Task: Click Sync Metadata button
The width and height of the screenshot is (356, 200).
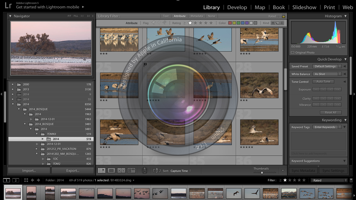Action: pyautogui.click(x=303, y=171)
